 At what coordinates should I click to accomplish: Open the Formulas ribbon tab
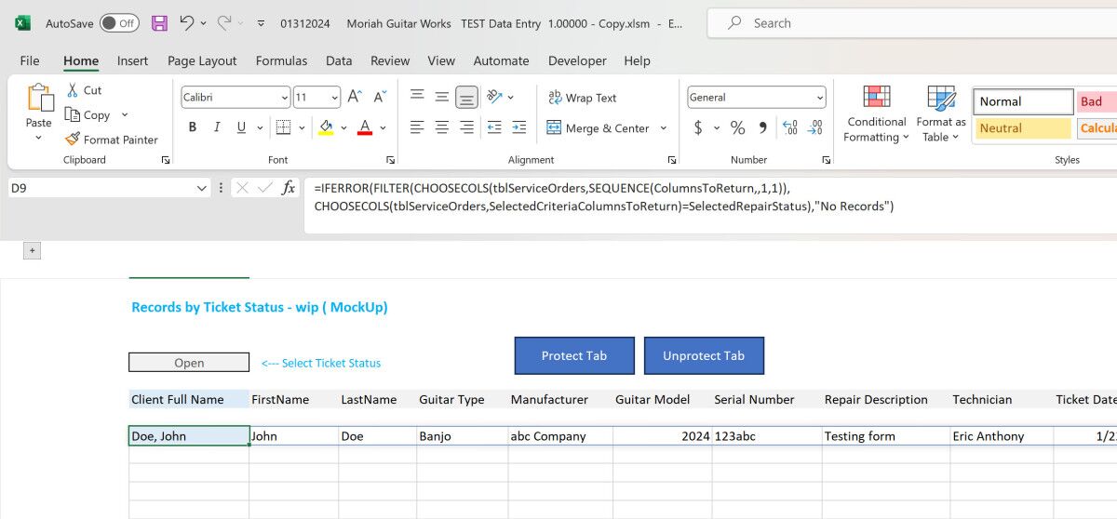[x=281, y=60]
